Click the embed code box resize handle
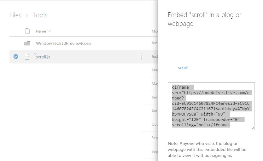 coord(253,128)
